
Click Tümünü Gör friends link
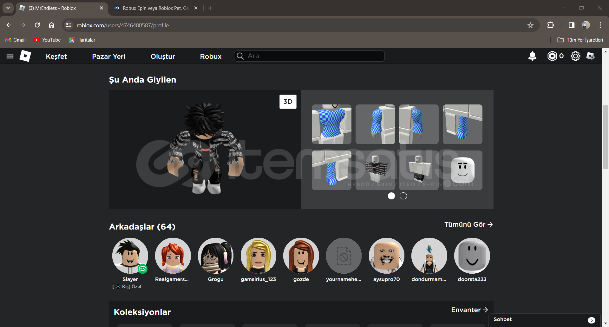point(468,224)
